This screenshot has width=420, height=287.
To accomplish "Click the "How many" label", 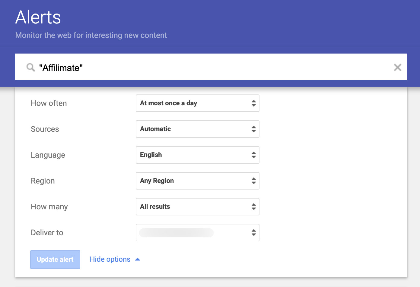I will click(49, 207).
